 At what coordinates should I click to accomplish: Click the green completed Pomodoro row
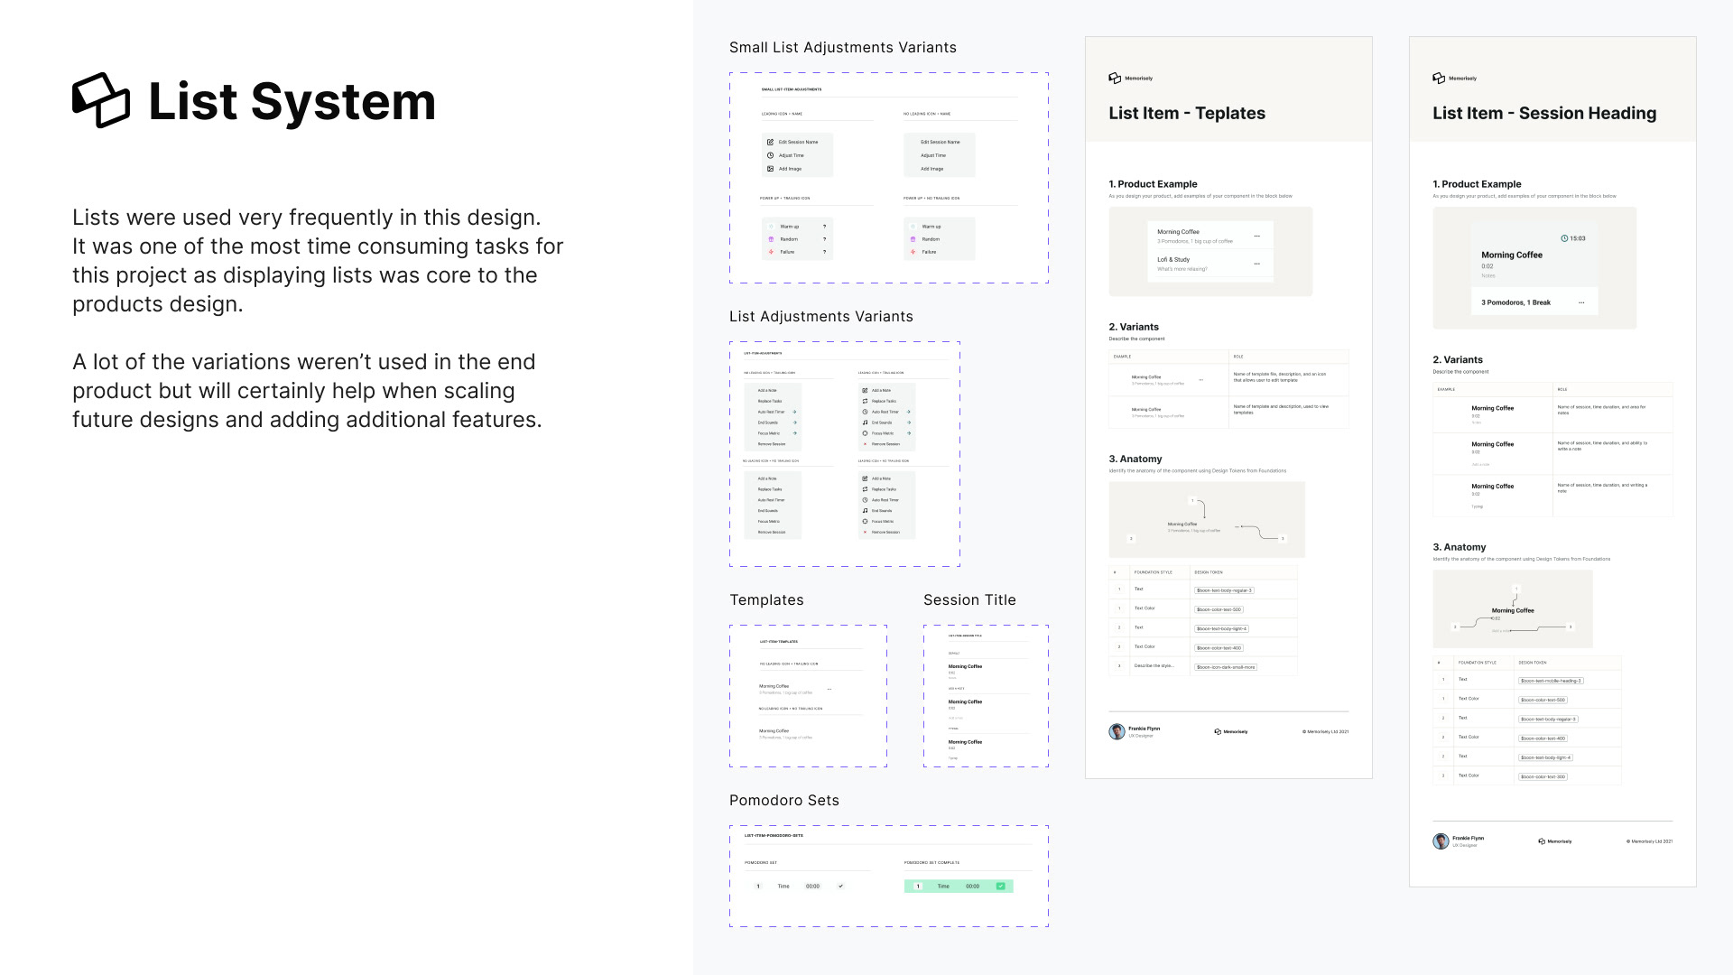click(958, 887)
